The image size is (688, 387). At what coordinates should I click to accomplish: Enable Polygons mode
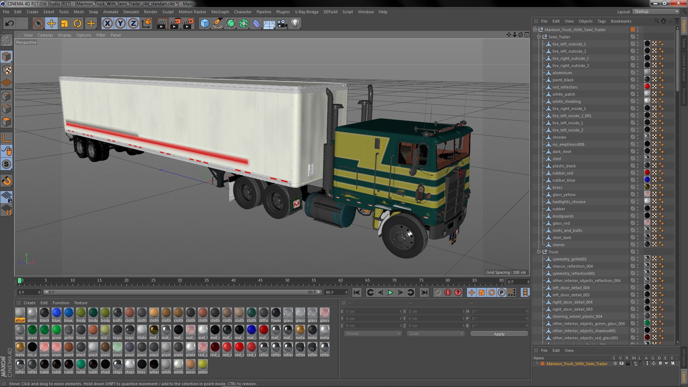6,122
